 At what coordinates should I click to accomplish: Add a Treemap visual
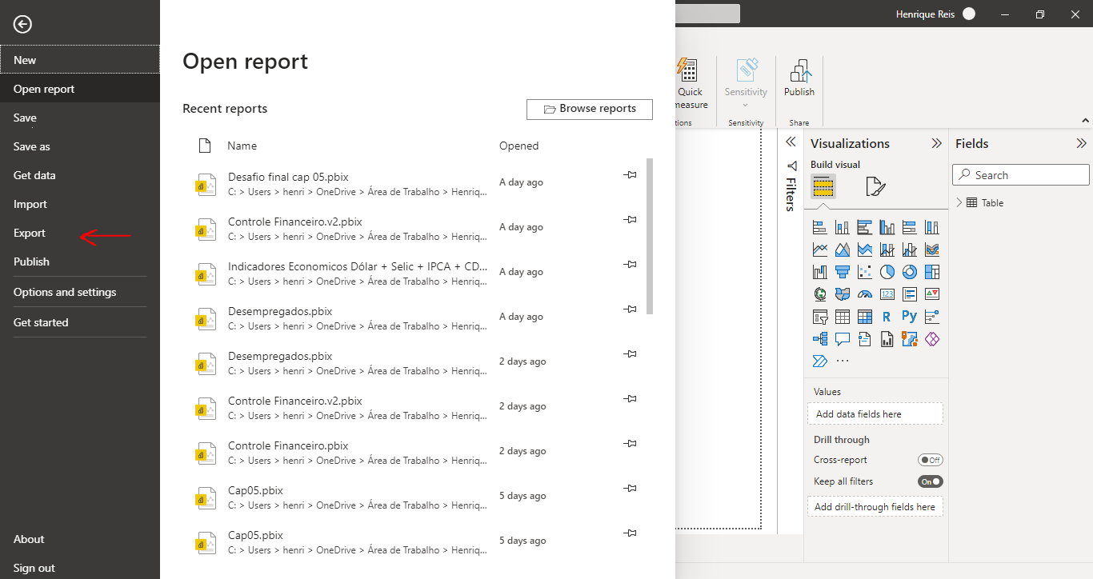931,273
